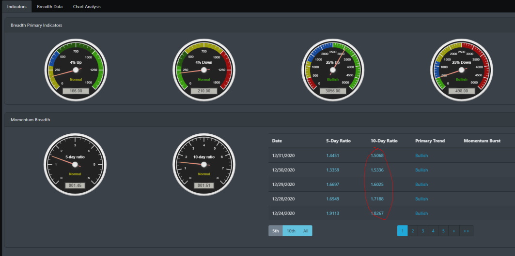The height and width of the screenshot is (256, 515).
Task: Select the 12/28/2020 date cell
Action: pos(283,199)
